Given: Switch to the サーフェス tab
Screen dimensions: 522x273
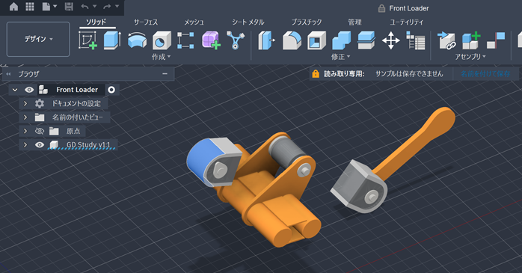Looking at the screenshot, I should (146, 22).
